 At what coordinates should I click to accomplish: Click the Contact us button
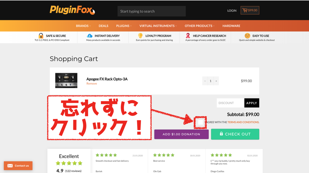18,166
